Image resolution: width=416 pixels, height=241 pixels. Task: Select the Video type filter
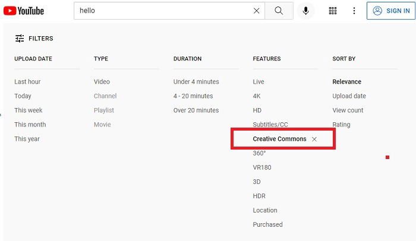coord(102,82)
